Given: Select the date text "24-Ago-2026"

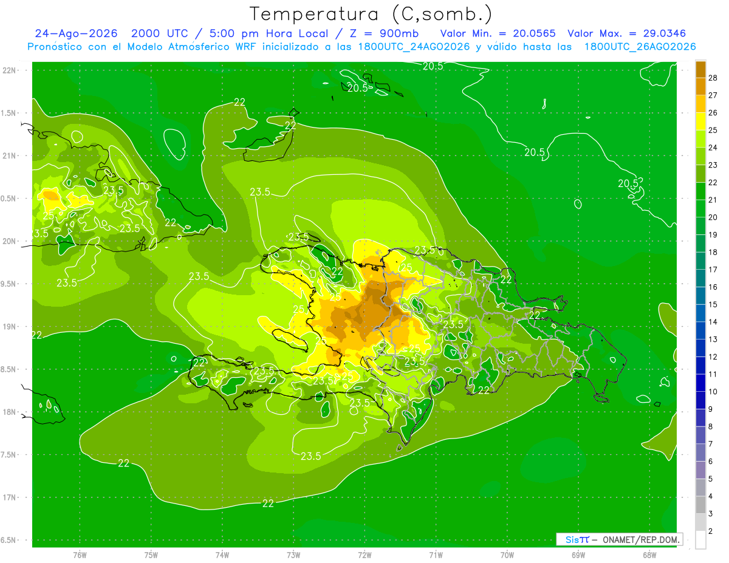Looking at the screenshot, I should point(76,33).
